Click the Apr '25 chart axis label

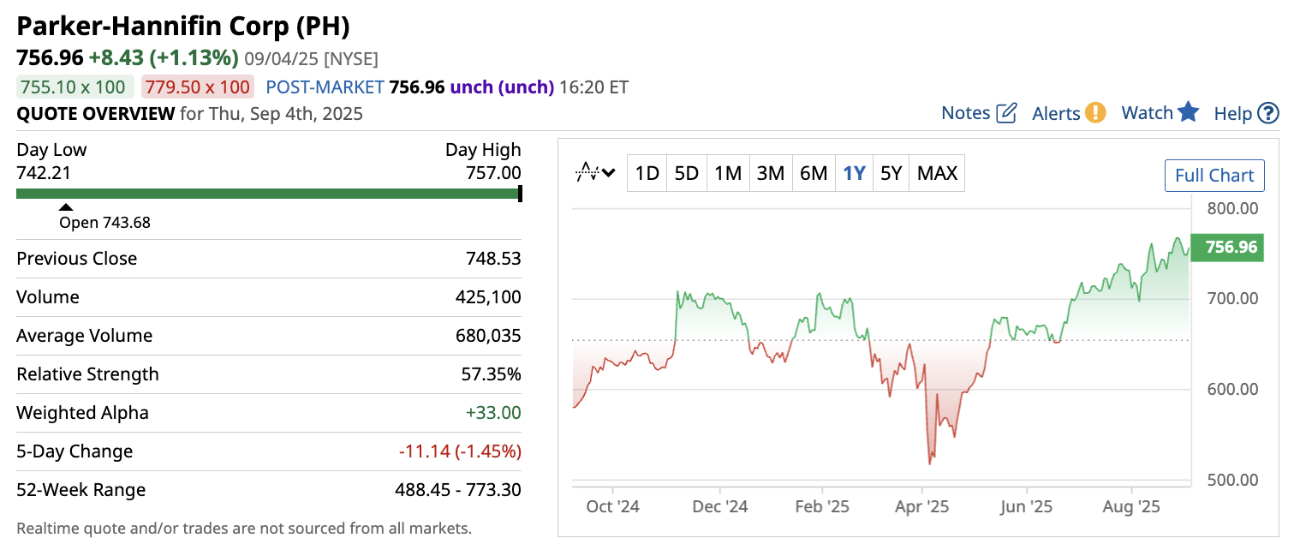(922, 506)
